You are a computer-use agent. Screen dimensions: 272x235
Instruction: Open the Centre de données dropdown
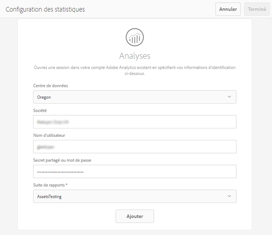pos(134,97)
